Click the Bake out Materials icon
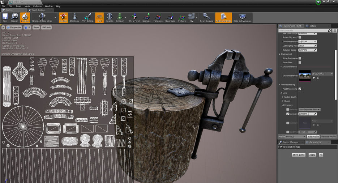Image resolution: width=338 pixels, height=183 pixels. [x=242, y=18]
